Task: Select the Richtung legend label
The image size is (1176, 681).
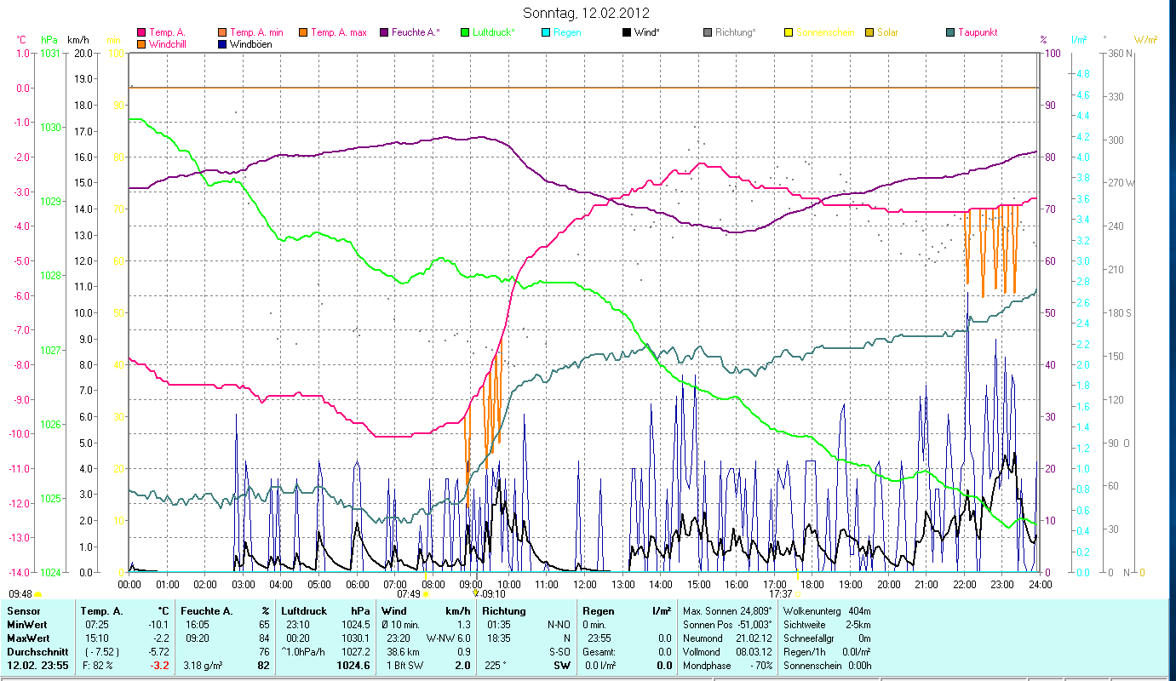Action: 735,32
